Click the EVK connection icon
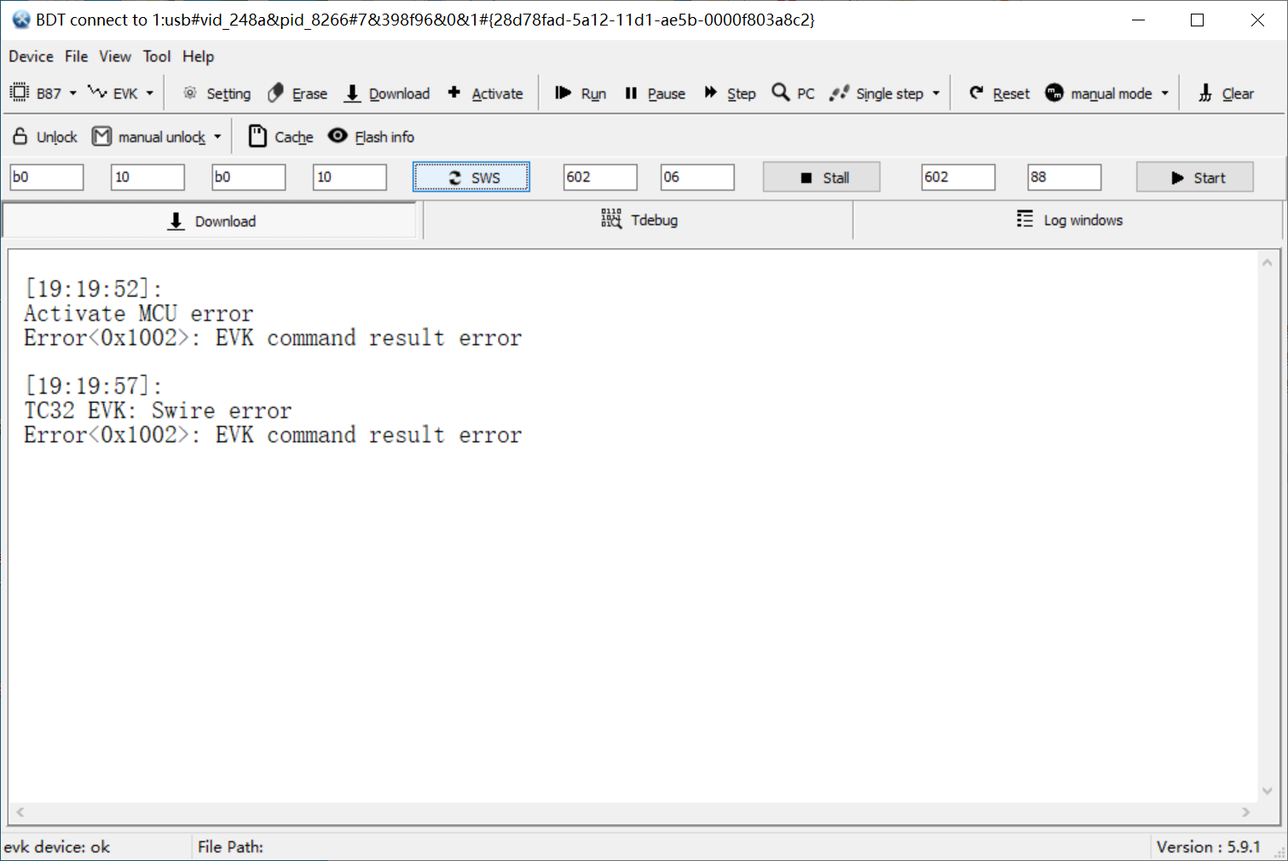This screenshot has height=861, width=1288. point(97,92)
